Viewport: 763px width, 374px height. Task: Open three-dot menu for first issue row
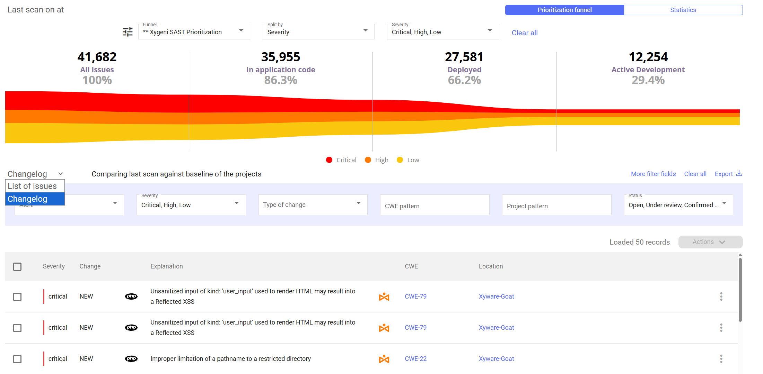[x=721, y=297]
